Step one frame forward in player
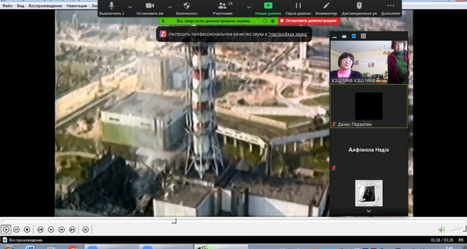467x249 pixels. (x=85, y=229)
